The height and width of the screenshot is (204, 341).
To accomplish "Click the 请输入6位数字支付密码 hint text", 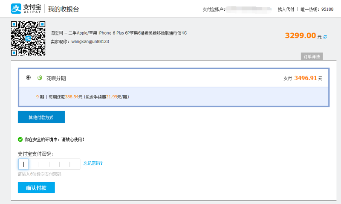I will pyautogui.click(x=39, y=174).
